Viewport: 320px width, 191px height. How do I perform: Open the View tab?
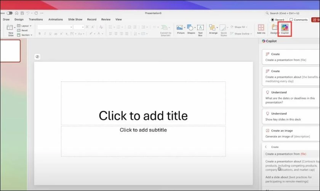(x=118, y=19)
